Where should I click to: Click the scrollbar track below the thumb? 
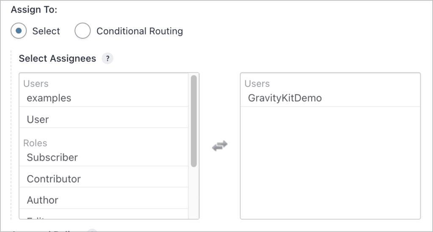[x=194, y=193]
